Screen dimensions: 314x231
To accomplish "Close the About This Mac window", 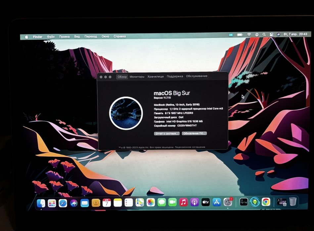I will tap(101, 77).
